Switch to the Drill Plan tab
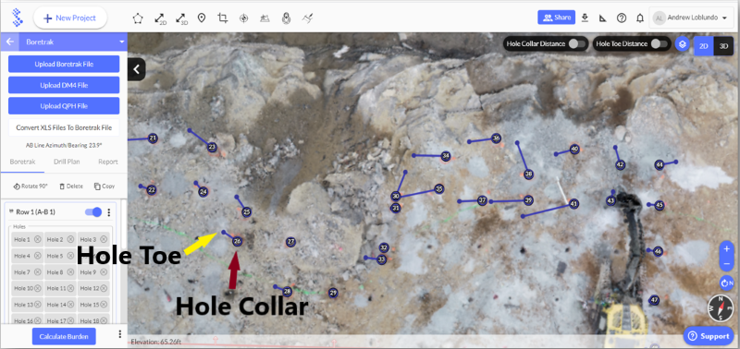 click(67, 162)
